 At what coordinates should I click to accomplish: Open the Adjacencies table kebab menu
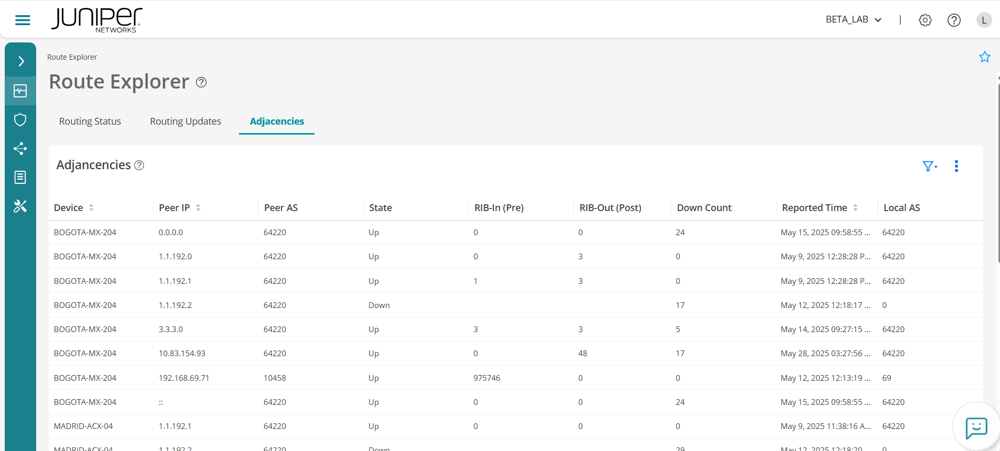pyautogui.click(x=956, y=166)
